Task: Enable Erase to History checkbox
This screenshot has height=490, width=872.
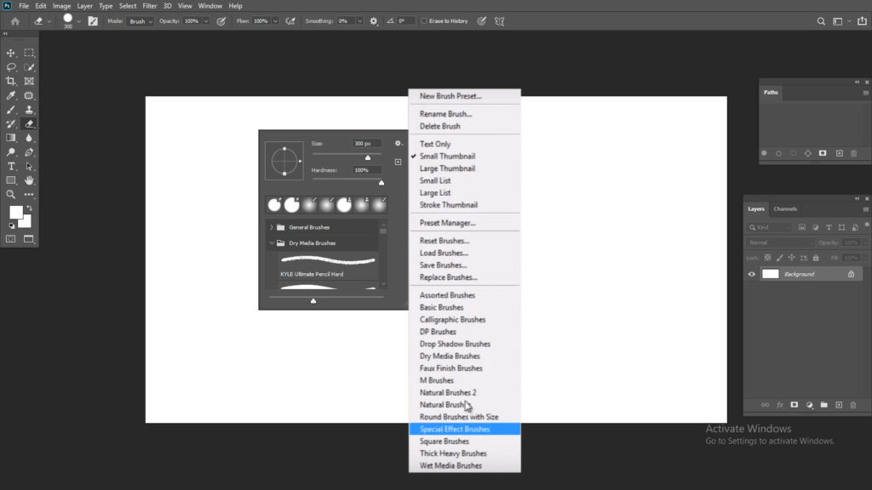Action: point(424,21)
